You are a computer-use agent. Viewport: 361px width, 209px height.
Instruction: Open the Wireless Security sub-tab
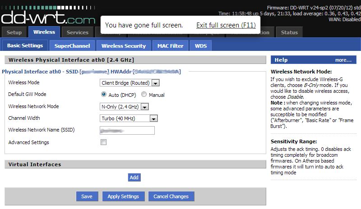pyautogui.click(x=123, y=45)
